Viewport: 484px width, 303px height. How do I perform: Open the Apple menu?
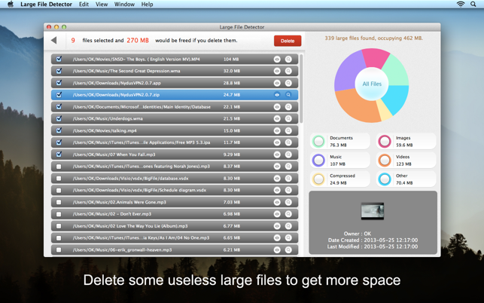[x=11, y=4]
